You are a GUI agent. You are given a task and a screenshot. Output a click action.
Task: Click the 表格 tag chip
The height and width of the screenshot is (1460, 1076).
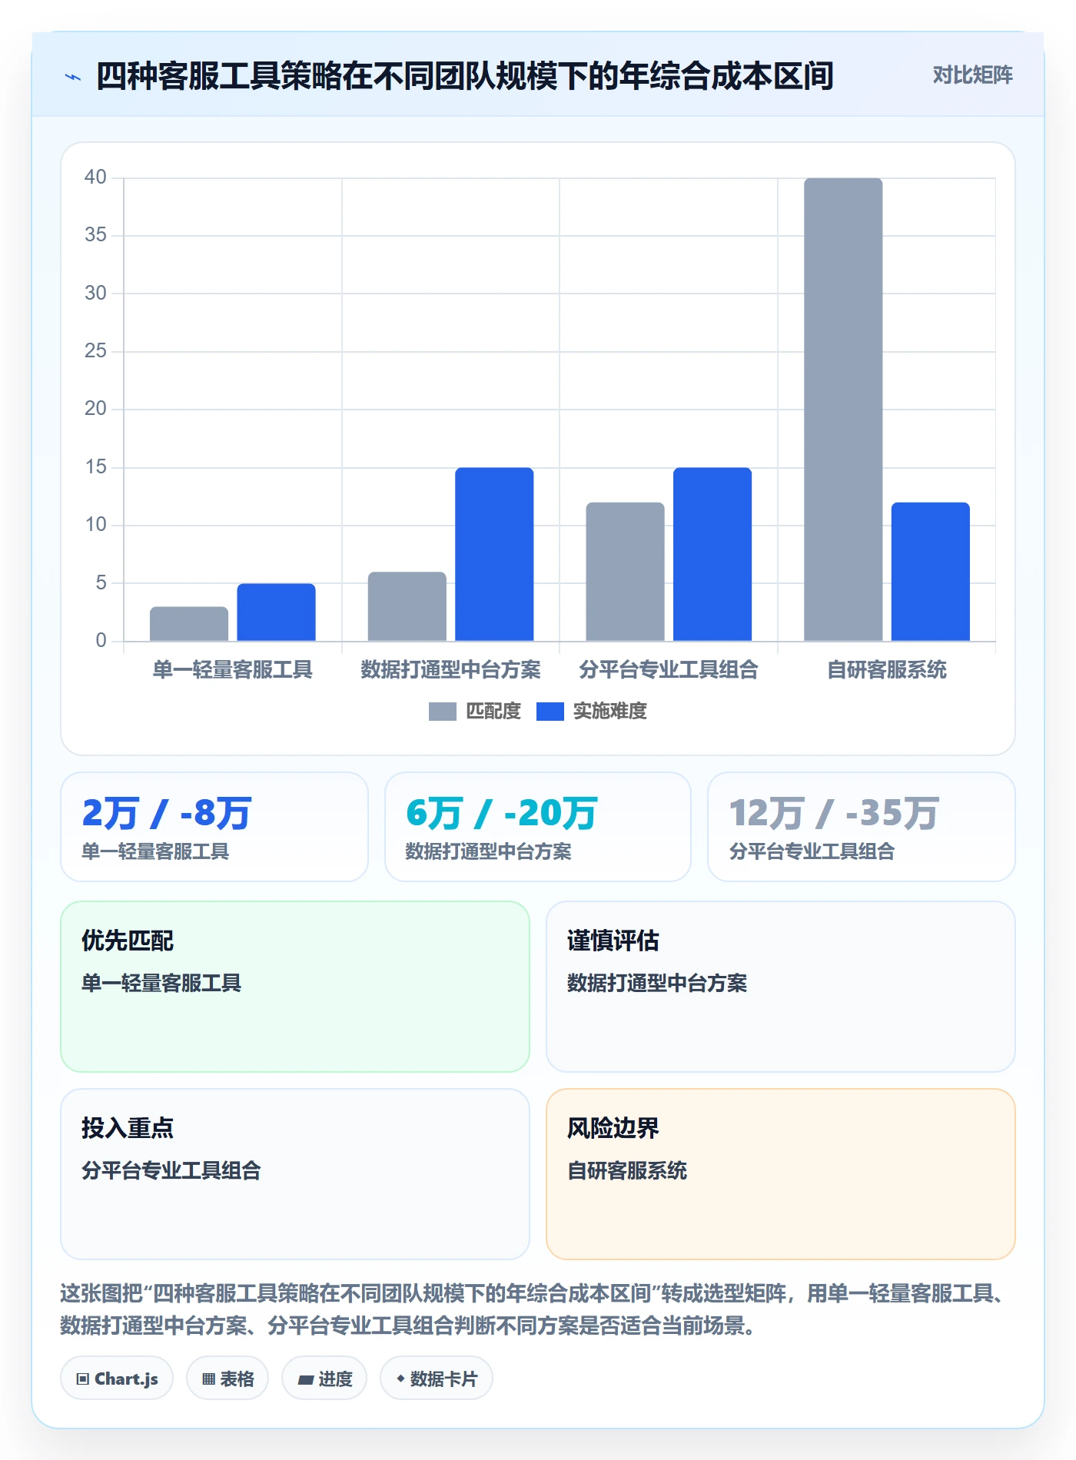tap(227, 1379)
